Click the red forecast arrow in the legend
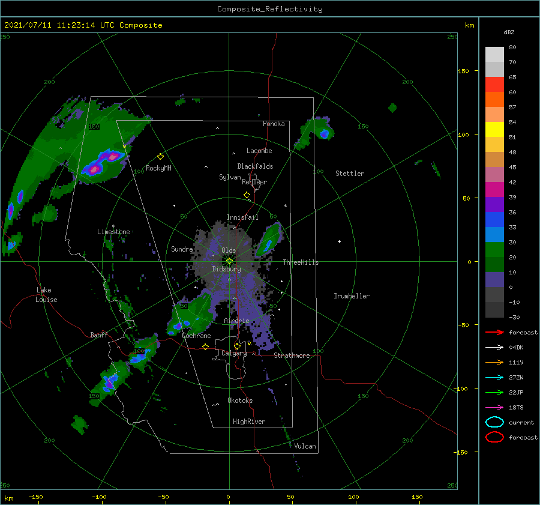Screen dimensions: 540x505 494,332
